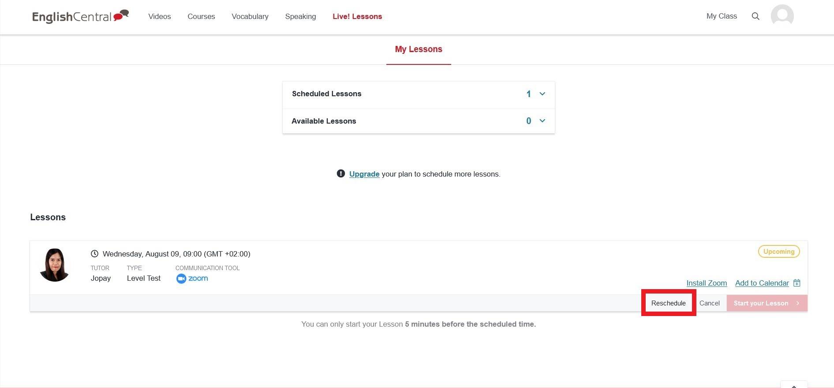Open the user profile avatar
The width and height of the screenshot is (834, 388).
(782, 16)
